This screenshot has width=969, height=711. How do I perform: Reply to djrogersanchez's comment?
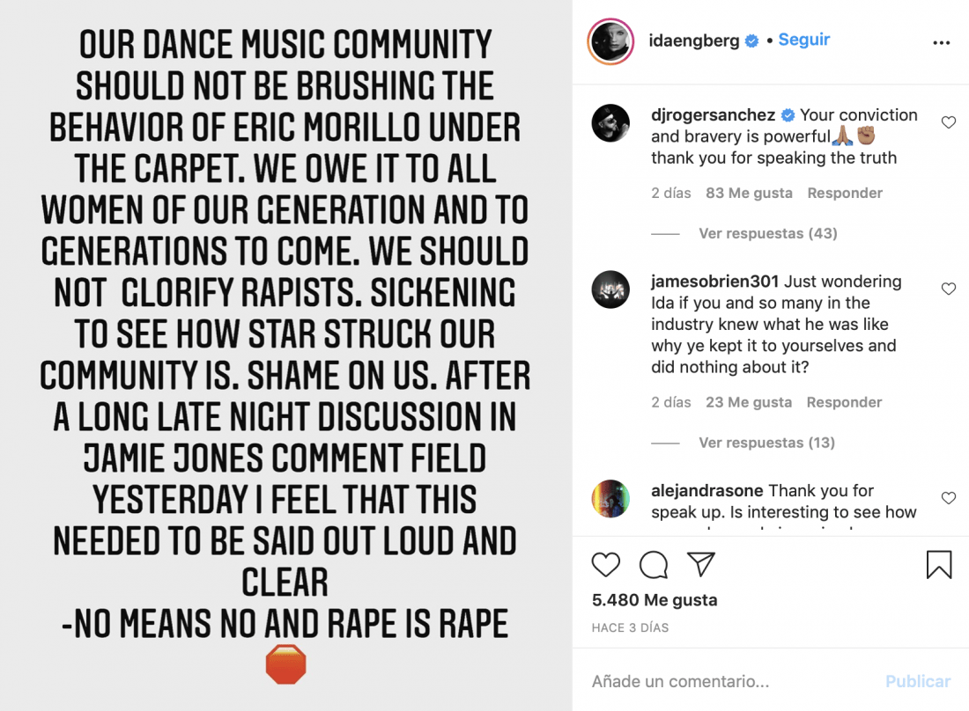[x=845, y=193]
